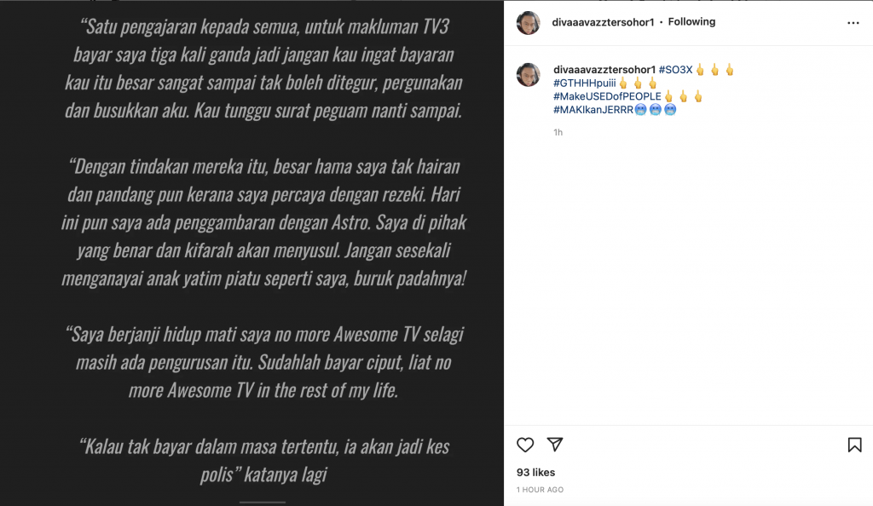Open the header profile picture avatar
Viewport: 873px width, 506px height.
pyautogui.click(x=529, y=23)
